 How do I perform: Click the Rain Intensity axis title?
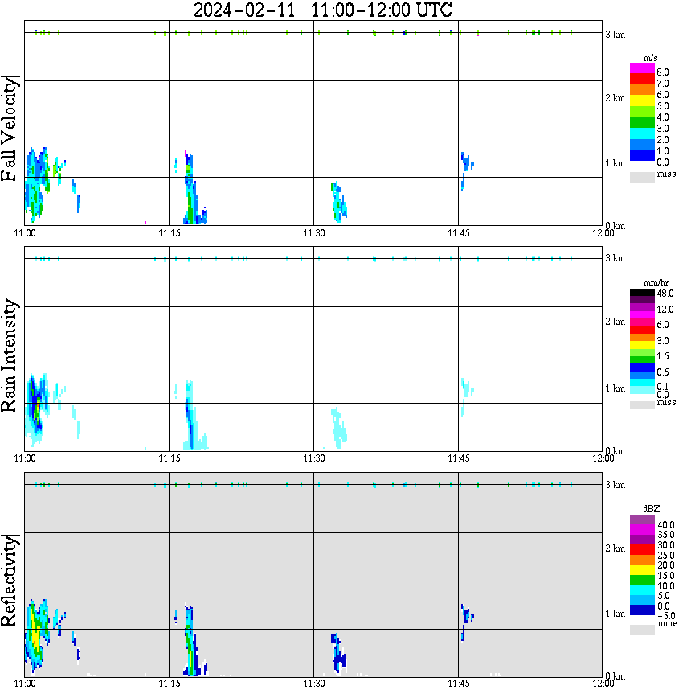(x=10, y=355)
